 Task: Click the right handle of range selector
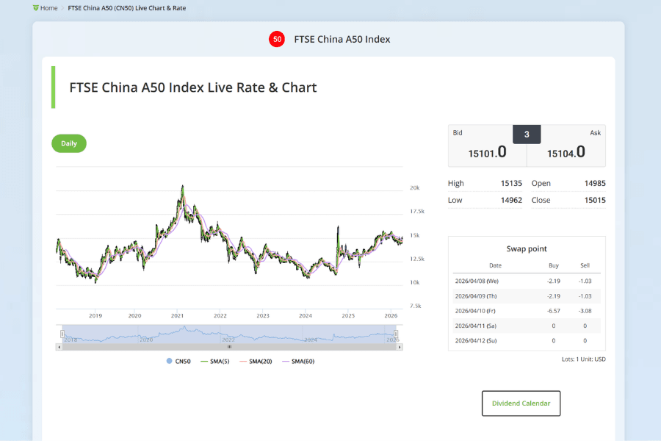click(397, 334)
